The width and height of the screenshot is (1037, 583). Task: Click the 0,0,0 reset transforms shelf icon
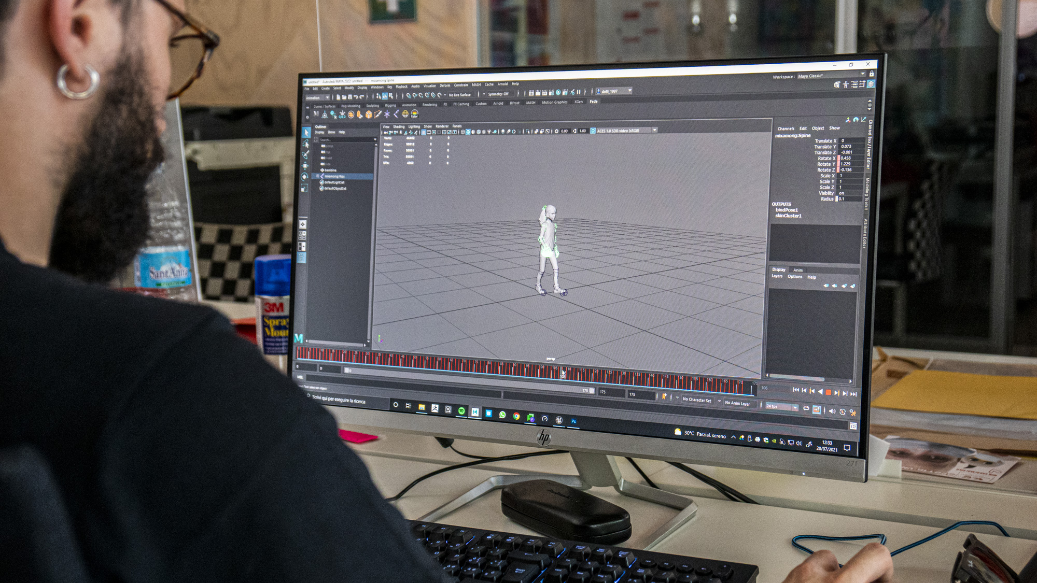[342, 115]
